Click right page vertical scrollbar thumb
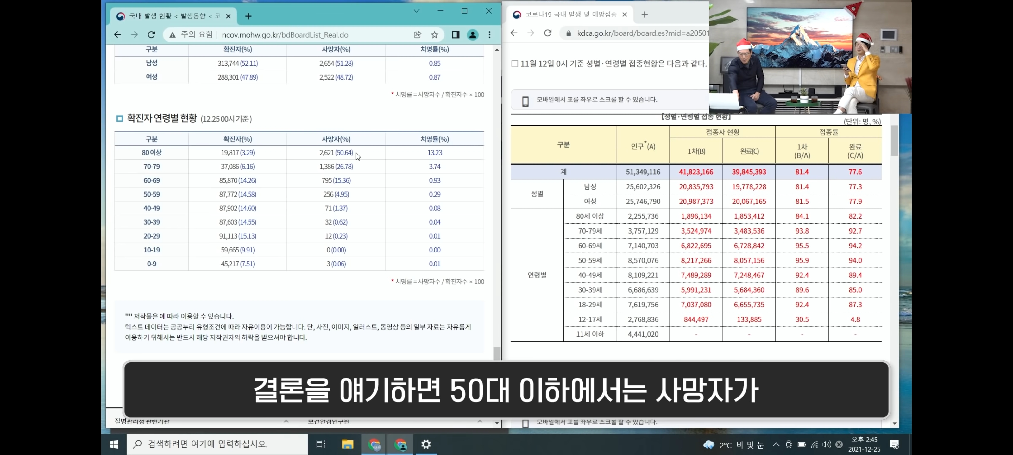1013x455 pixels. coord(894,140)
